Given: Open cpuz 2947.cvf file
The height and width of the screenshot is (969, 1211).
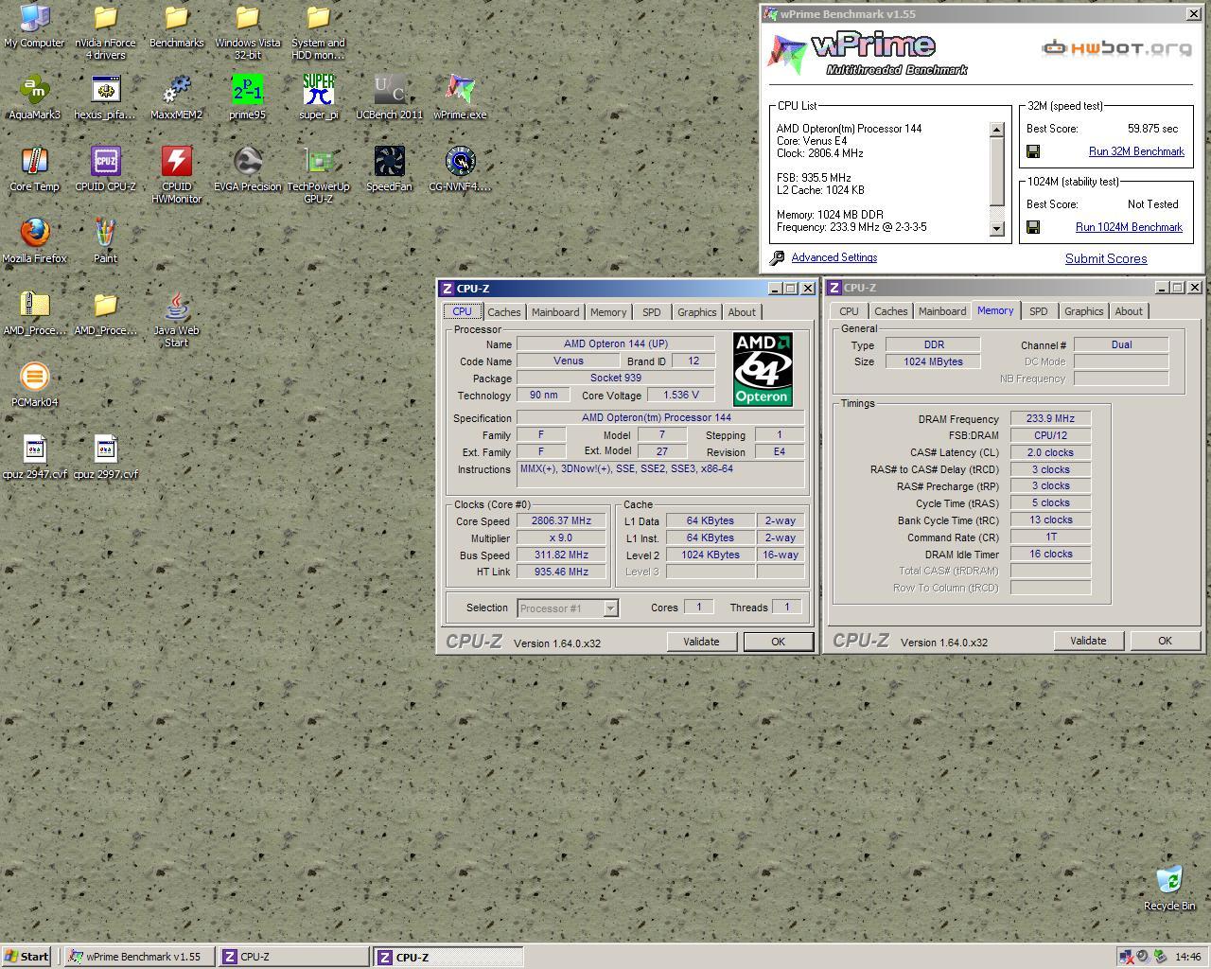Looking at the screenshot, I should pos(34,457).
